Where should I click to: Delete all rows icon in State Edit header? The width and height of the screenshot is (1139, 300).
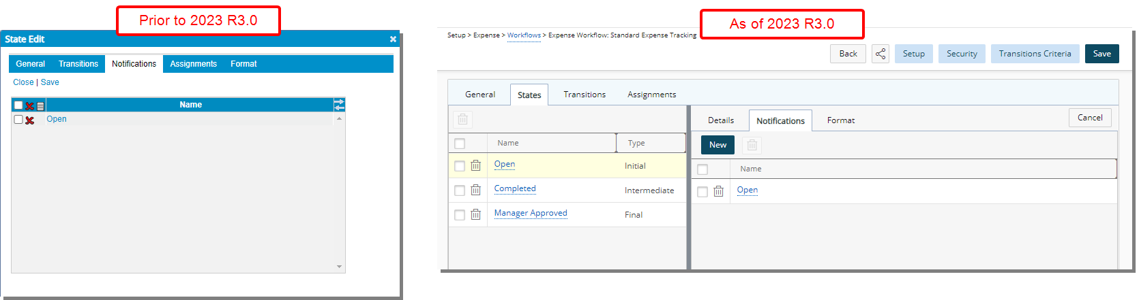[29, 105]
